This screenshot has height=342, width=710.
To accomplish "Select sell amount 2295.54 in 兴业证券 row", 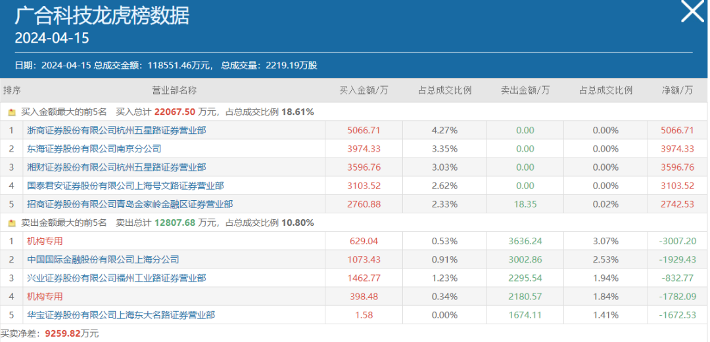I will coord(525,278).
